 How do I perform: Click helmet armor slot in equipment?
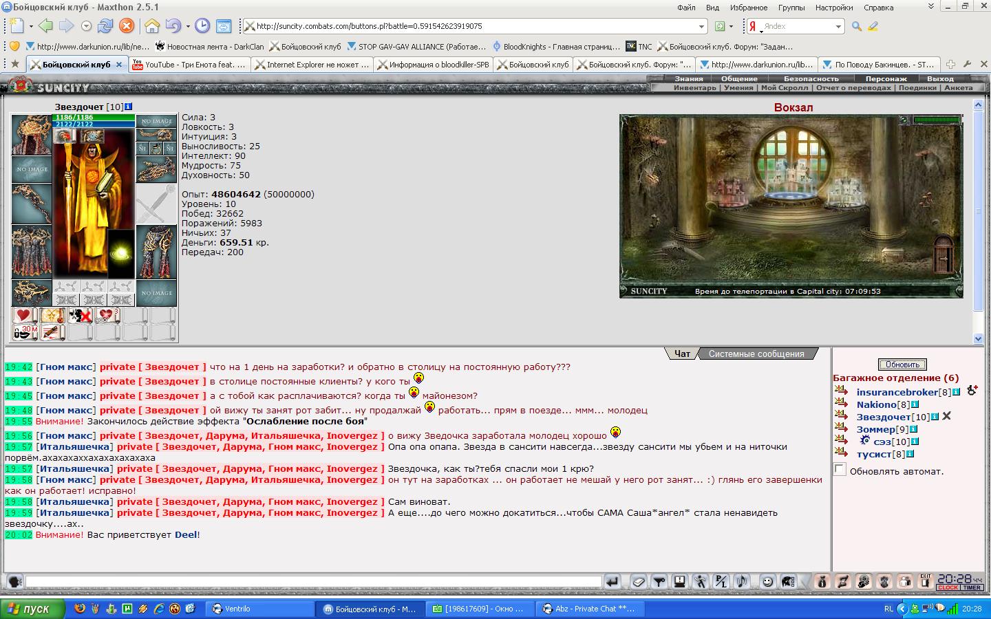32,135
